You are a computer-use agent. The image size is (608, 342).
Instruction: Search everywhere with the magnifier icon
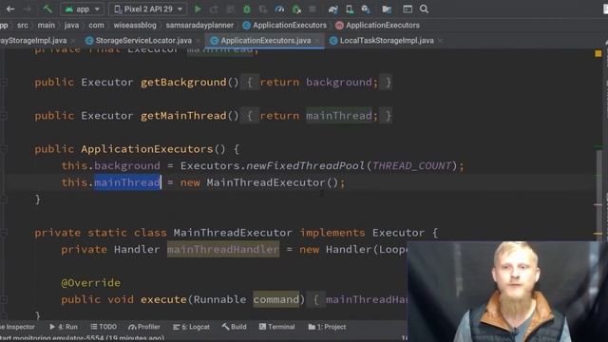(424, 9)
